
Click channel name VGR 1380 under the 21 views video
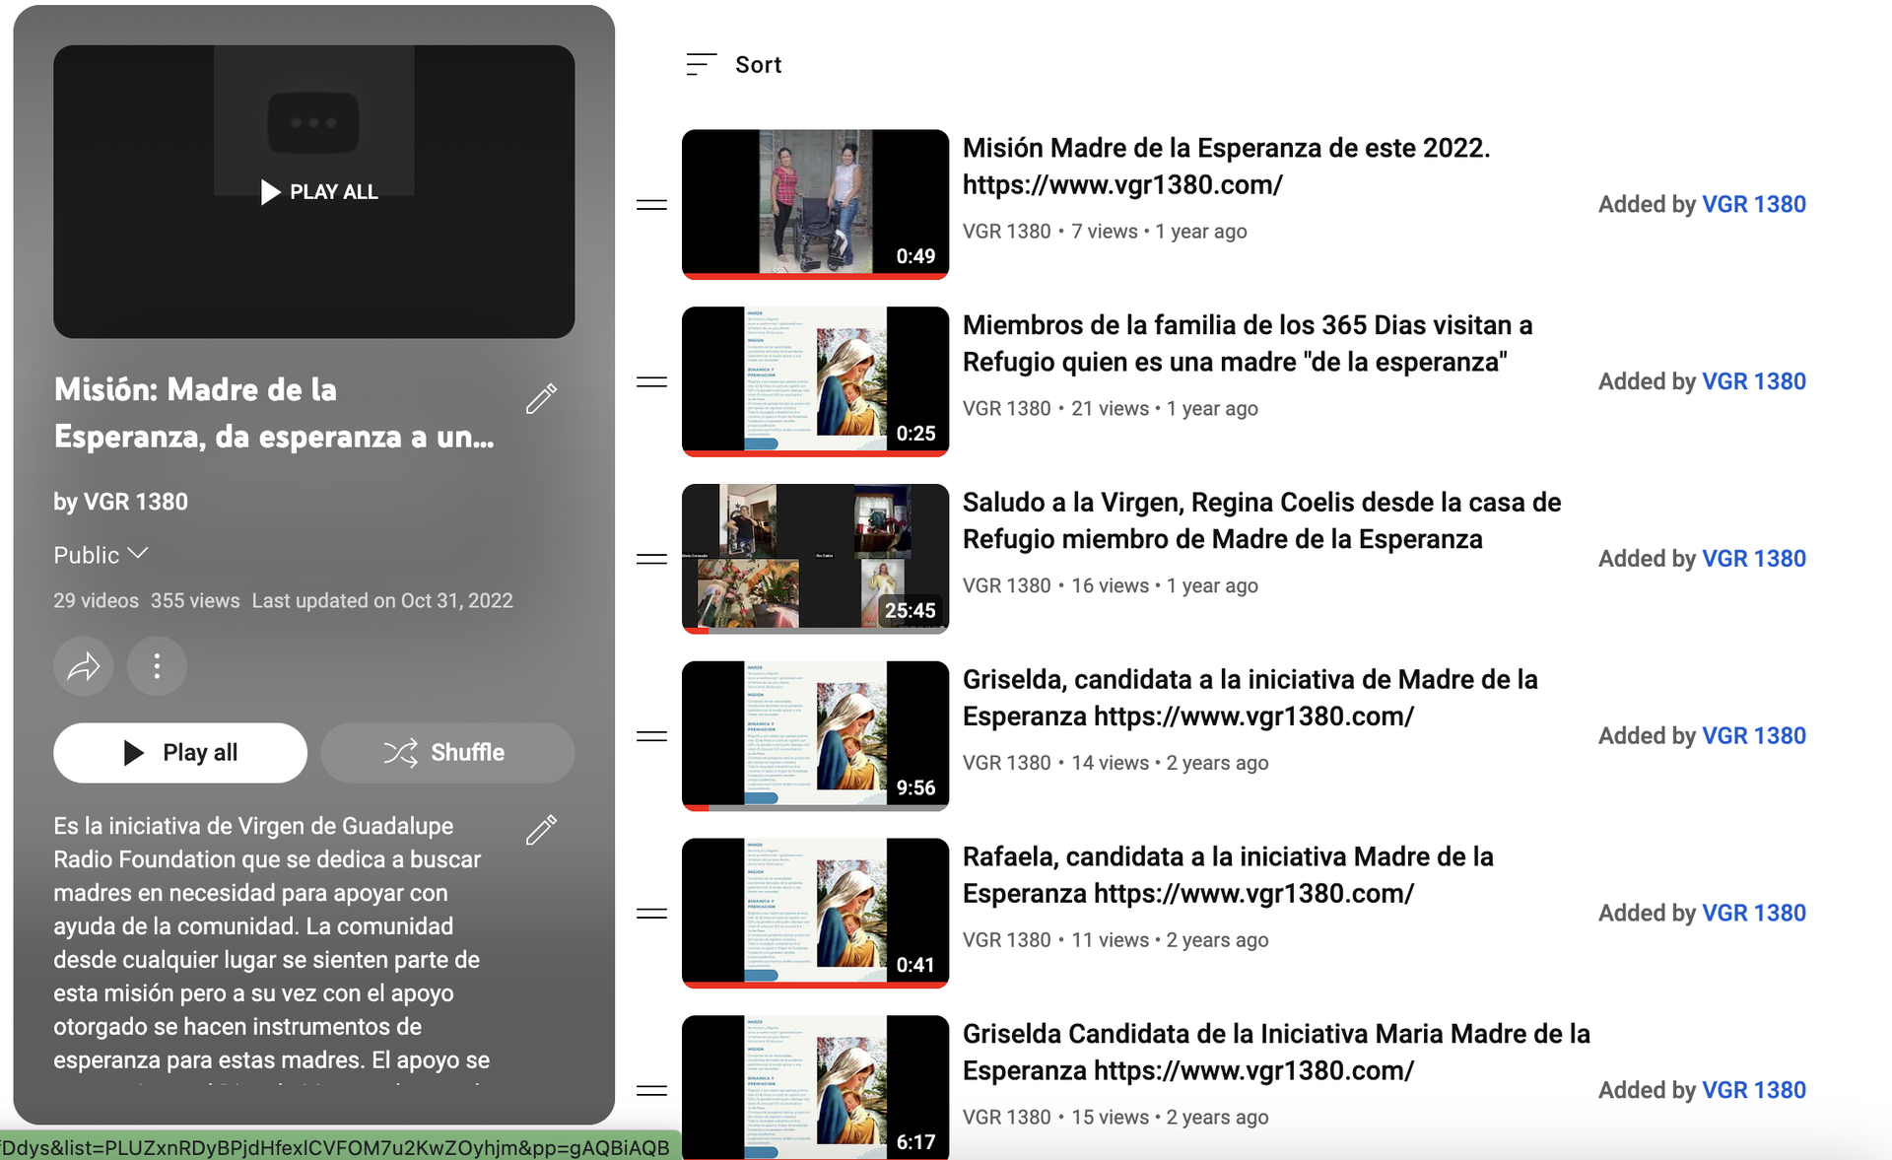(1006, 409)
